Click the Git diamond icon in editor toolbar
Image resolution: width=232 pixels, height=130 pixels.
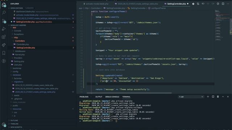(193, 4)
